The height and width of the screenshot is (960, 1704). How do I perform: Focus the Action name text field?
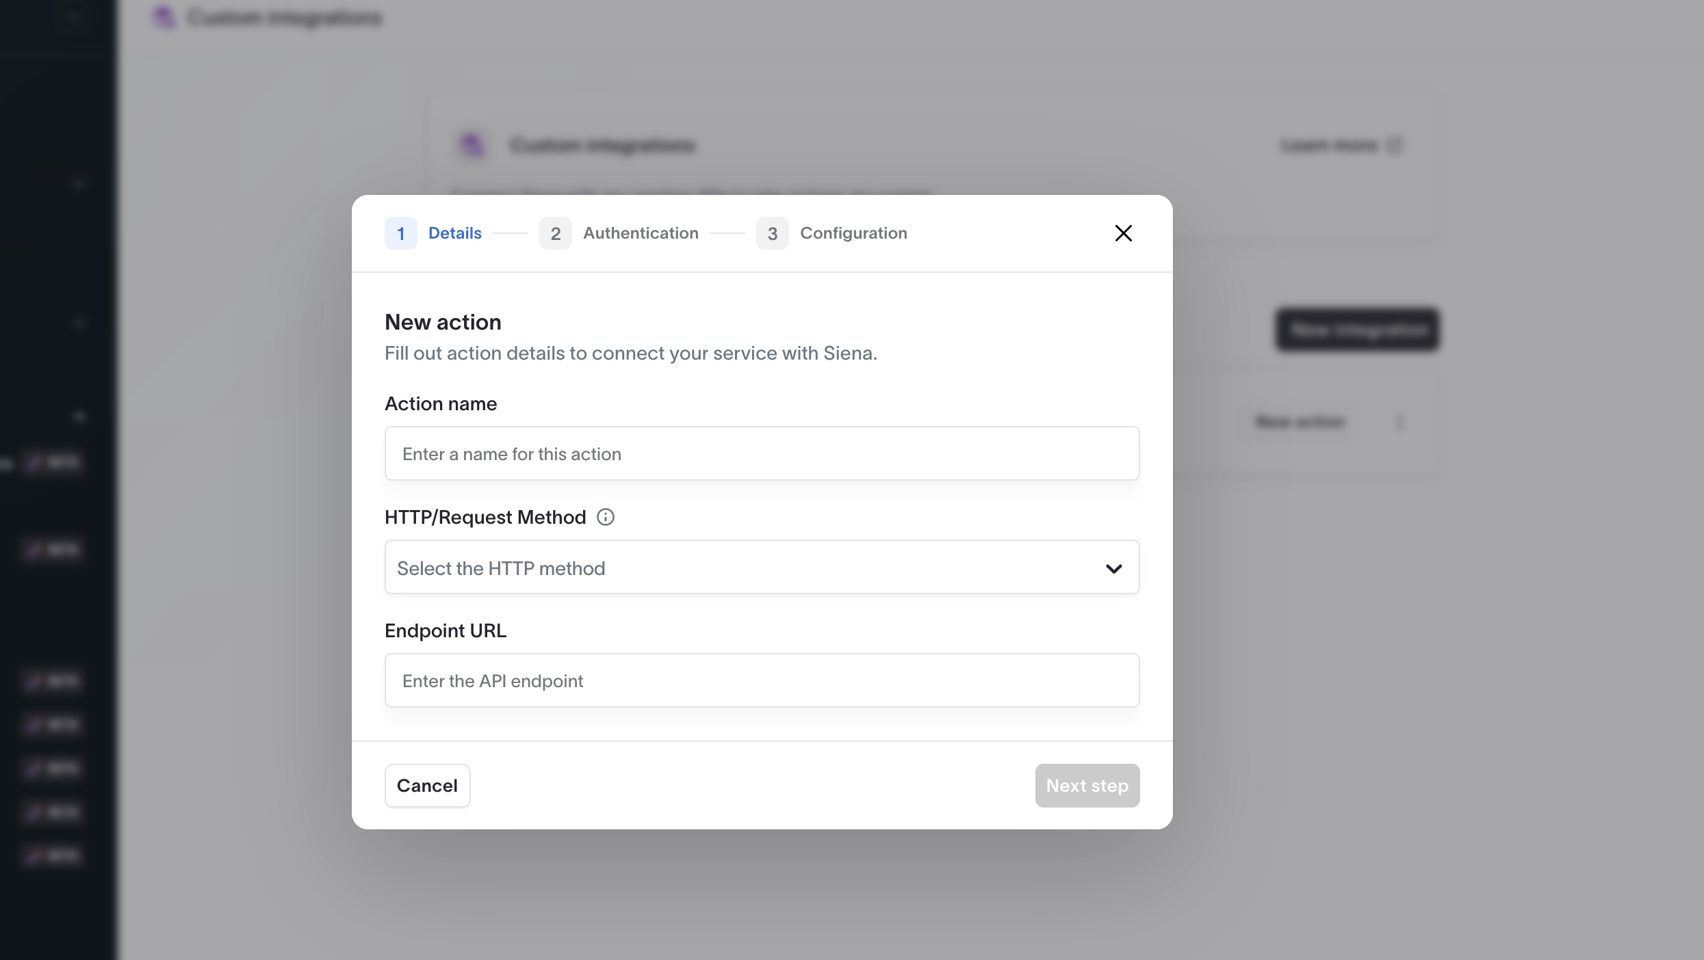click(762, 453)
